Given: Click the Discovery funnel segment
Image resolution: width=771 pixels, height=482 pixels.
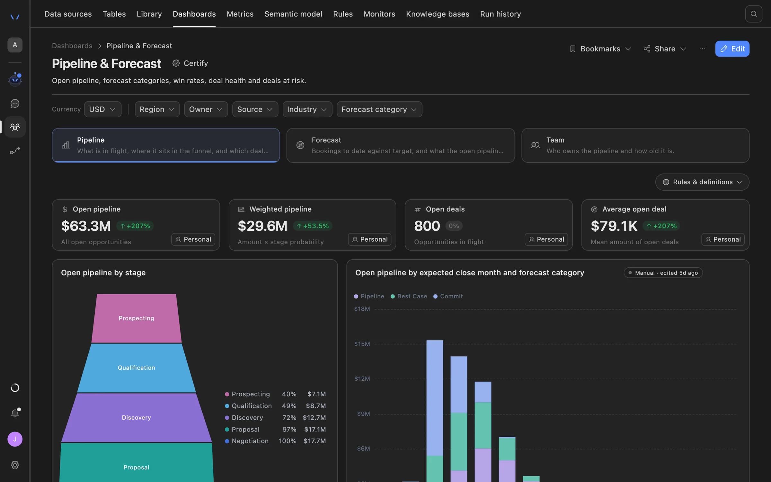Looking at the screenshot, I should click(136, 417).
